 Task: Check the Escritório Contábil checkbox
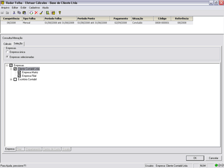(x=15, y=79)
